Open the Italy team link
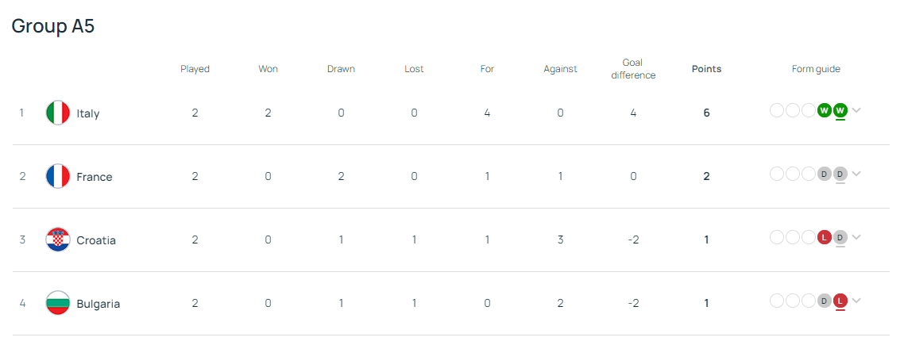 pos(88,113)
